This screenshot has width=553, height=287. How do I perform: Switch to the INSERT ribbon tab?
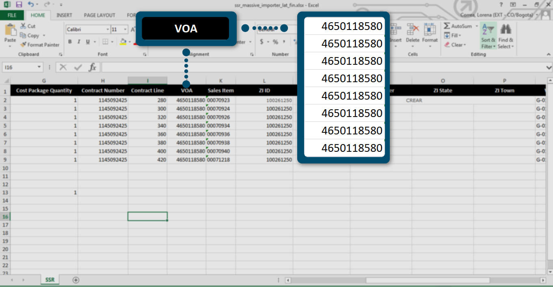tap(64, 15)
